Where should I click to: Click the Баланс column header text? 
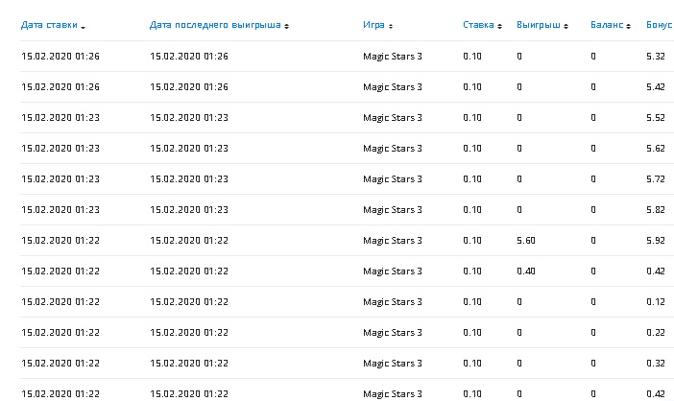608,25
